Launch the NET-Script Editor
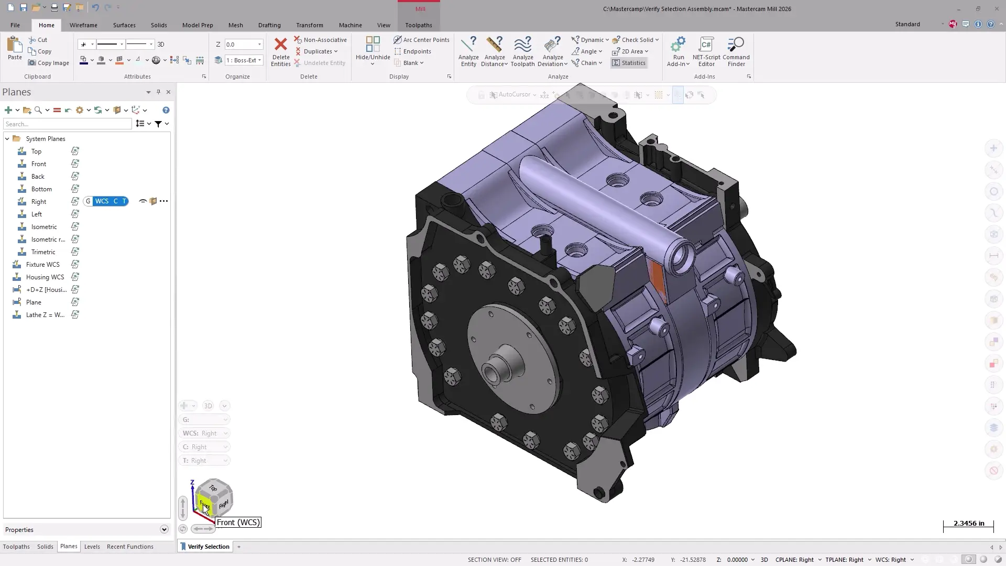1006x566 pixels. [706, 45]
